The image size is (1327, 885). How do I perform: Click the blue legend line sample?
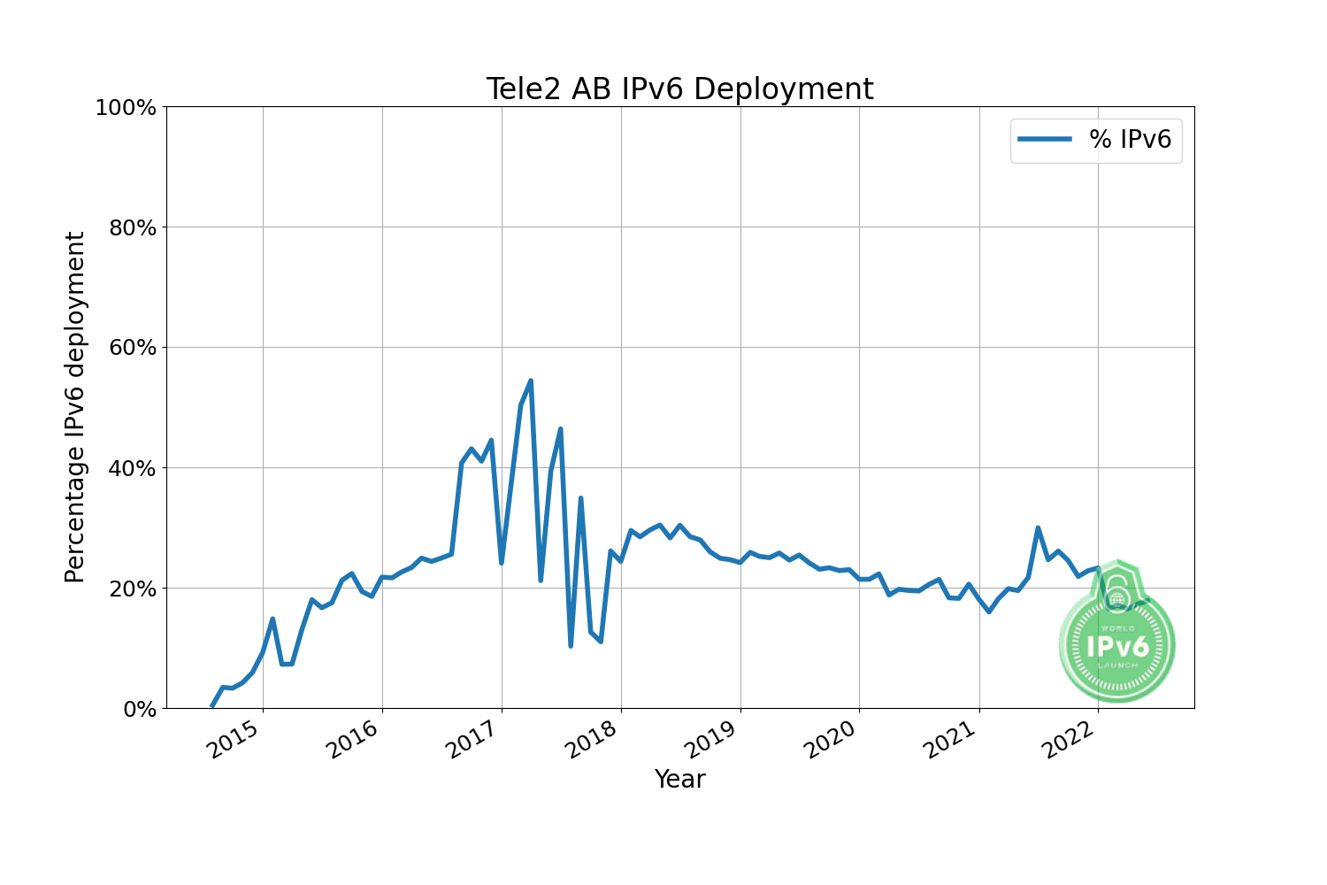1045,139
